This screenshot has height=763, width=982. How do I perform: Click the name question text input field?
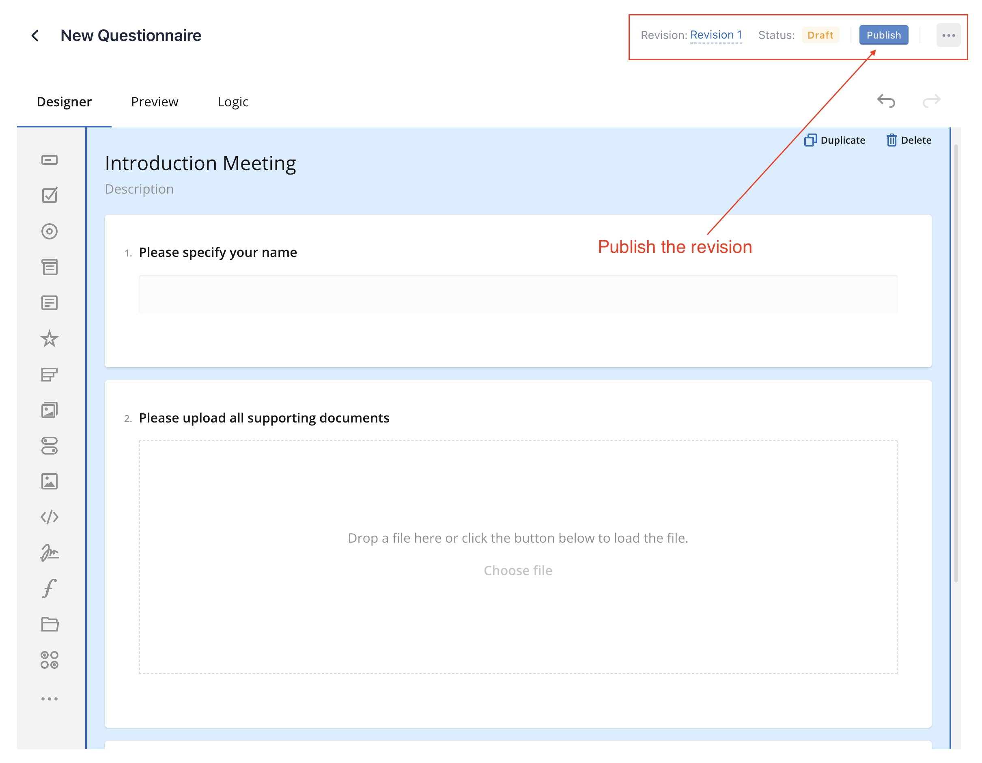517,294
